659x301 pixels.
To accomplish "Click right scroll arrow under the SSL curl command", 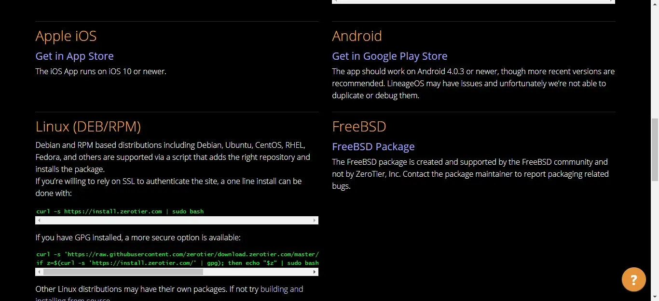I will (x=315, y=221).
